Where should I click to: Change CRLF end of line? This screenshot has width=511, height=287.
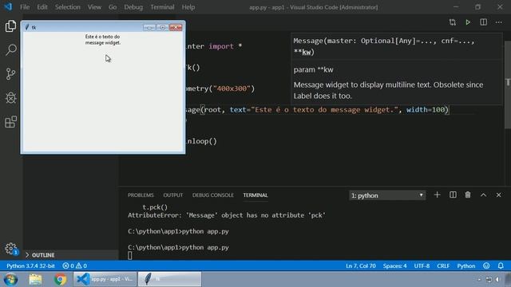click(443, 265)
